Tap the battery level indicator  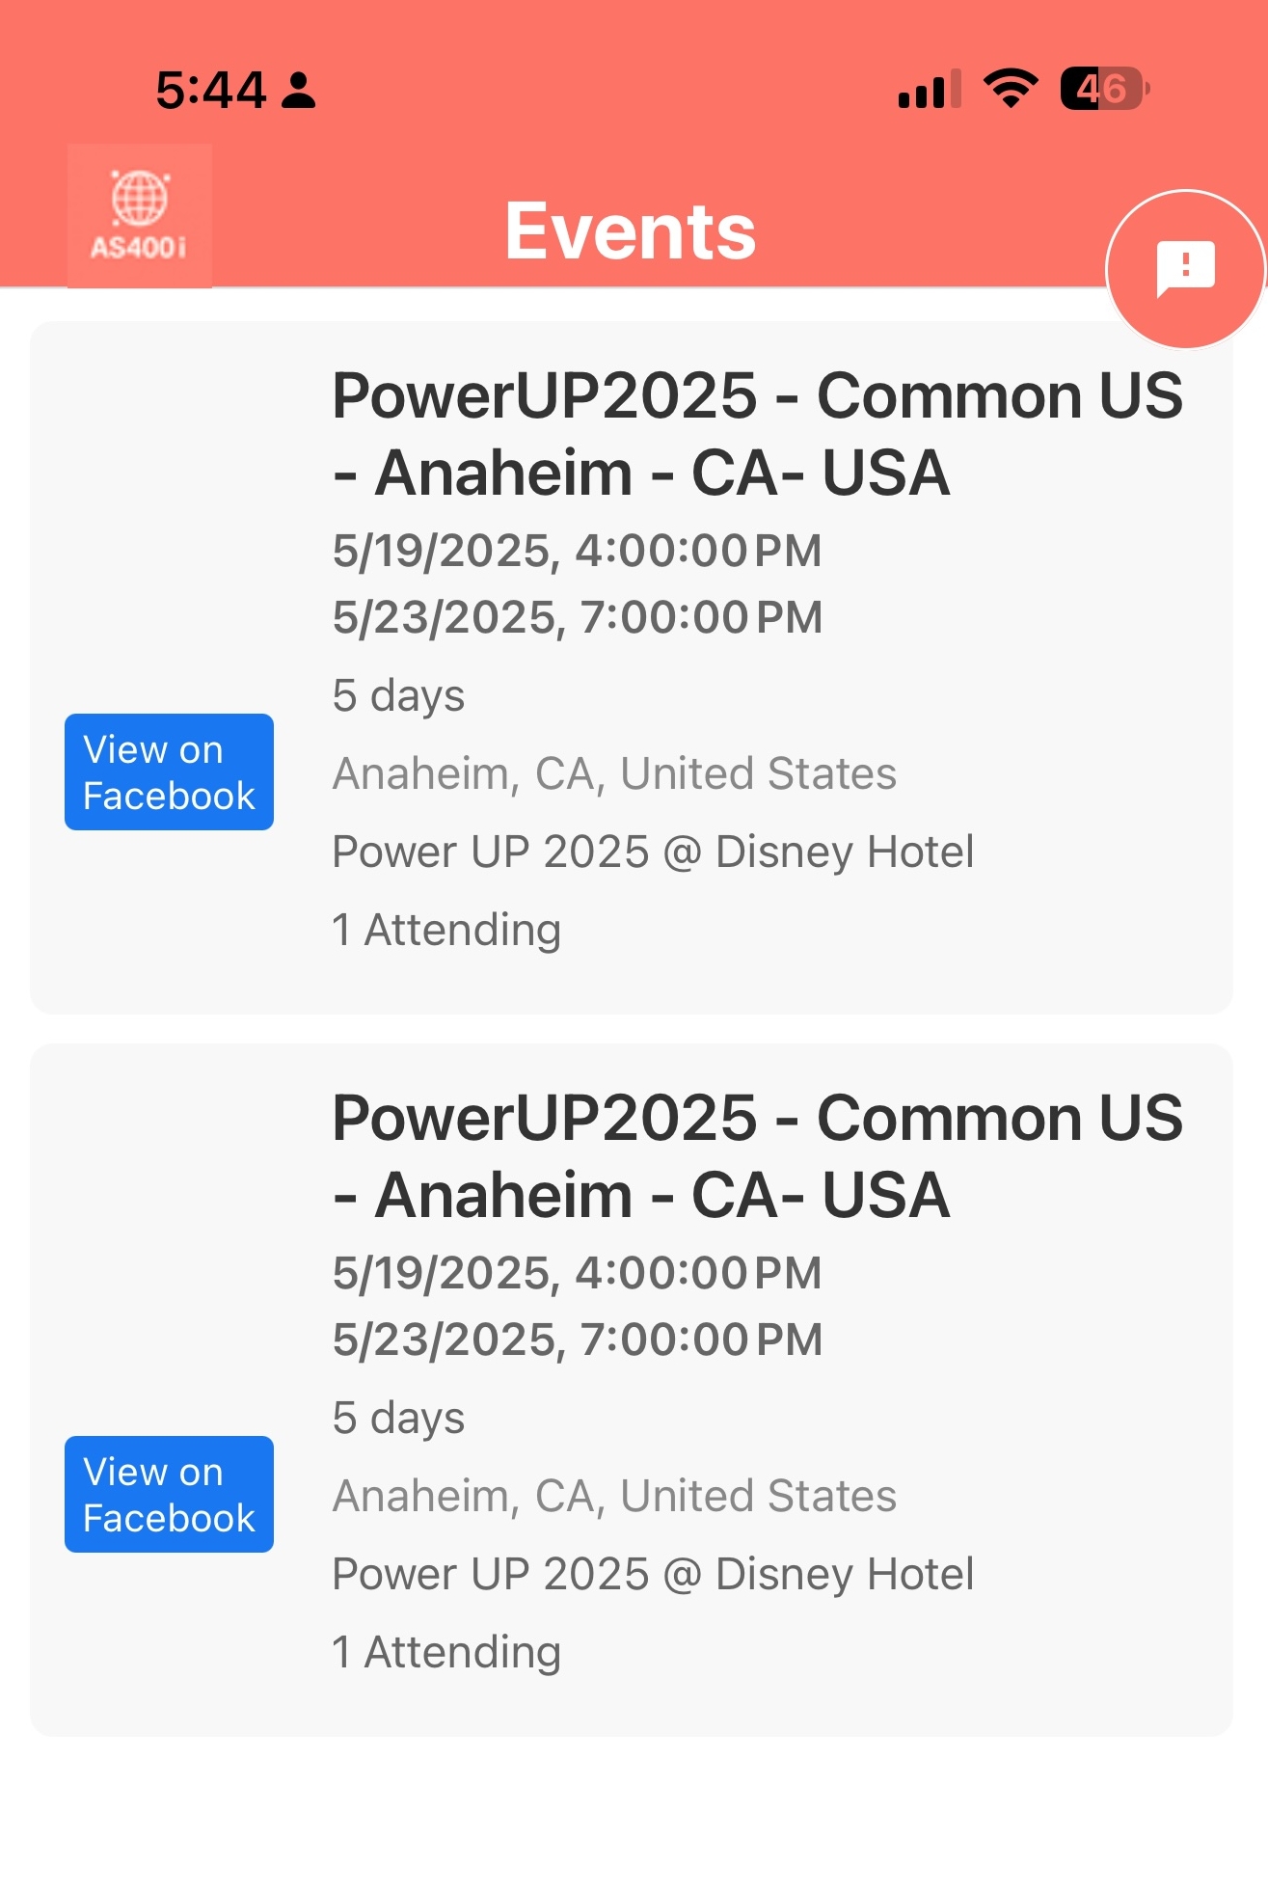1103,89
